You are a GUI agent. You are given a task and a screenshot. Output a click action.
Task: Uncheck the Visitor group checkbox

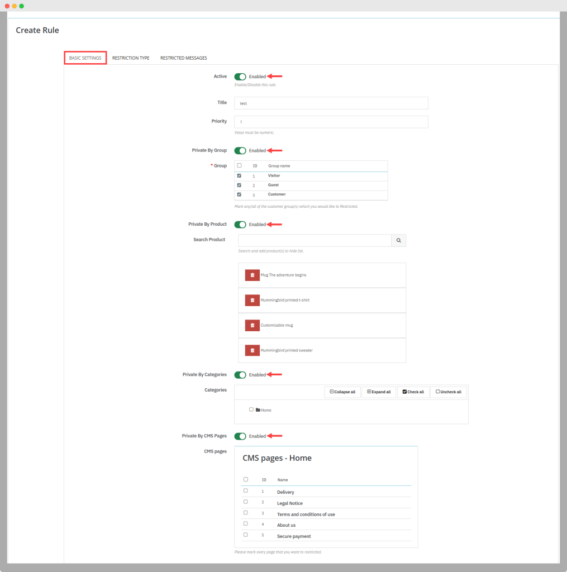240,175
